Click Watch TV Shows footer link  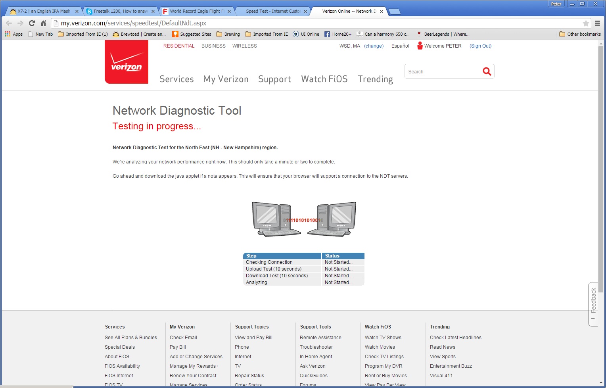click(383, 338)
